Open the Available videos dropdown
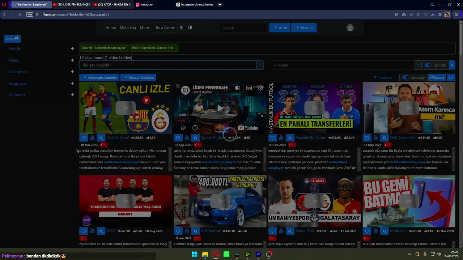 (x=385, y=77)
